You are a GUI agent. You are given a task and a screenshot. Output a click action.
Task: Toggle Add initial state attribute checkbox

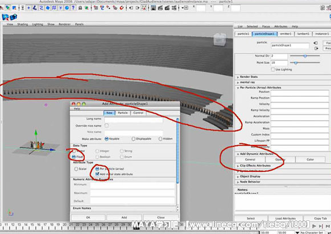coord(97,174)
